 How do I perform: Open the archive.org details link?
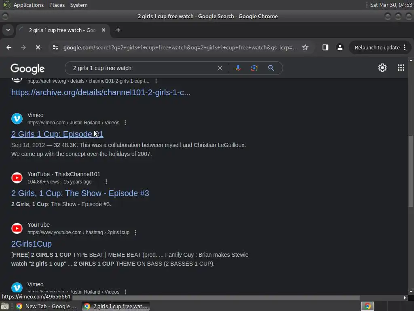tap(101, 92)
